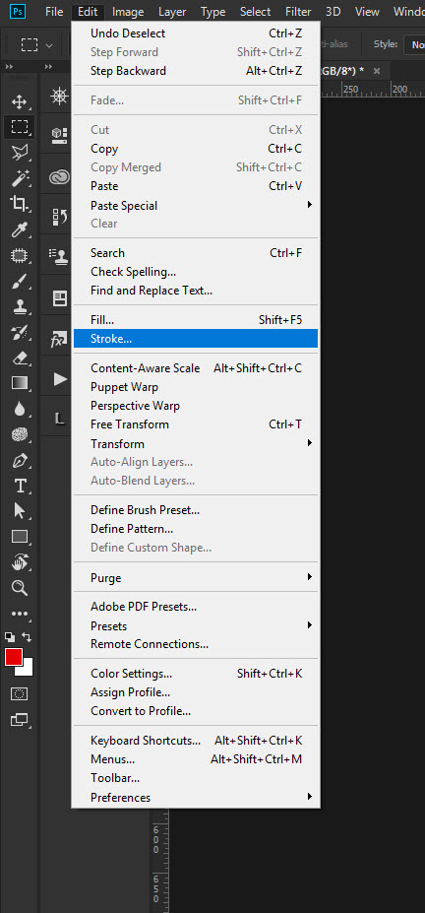Screen dimensions: 425x913
Task: Select the Rectangular Marquee tool
Action: tap(20, 127)
